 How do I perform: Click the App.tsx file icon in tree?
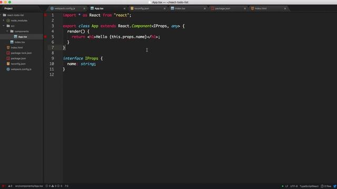(x=15, y=37)
